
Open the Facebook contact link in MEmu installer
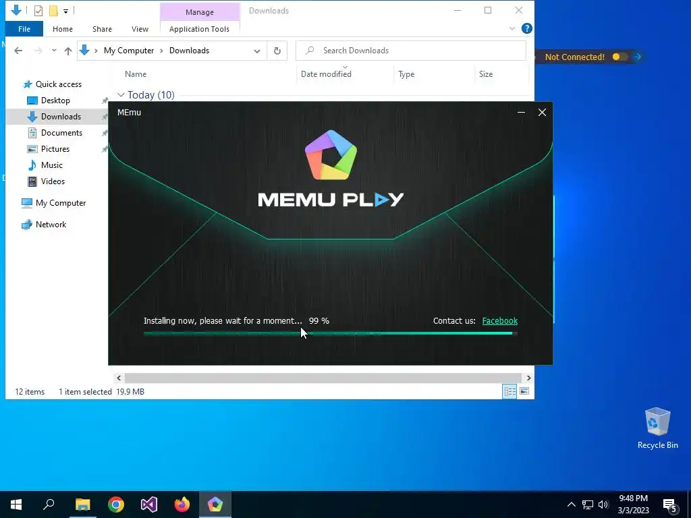coord(500,320)
